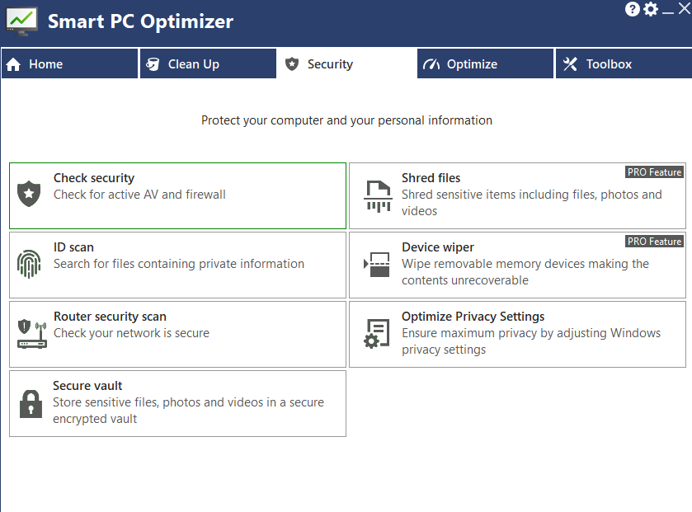
Task: Select the Security tab
Action: click(346, 64)
